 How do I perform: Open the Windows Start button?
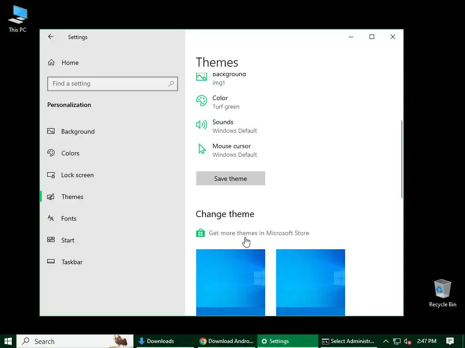(x=8, y=341)
